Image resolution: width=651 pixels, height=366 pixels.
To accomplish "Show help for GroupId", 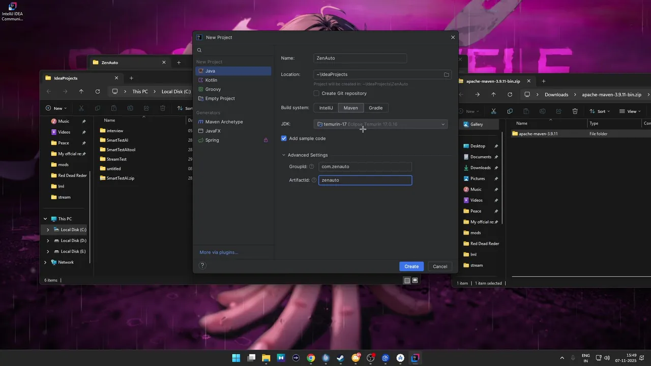I will pyautogui.click(x=312, y=167).
